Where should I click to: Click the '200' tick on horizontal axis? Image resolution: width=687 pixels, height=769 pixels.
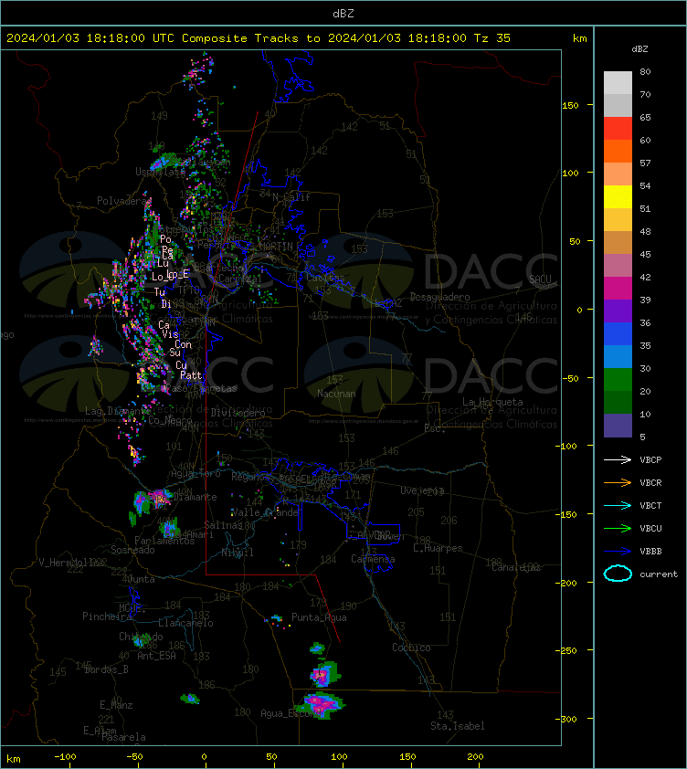click(x=475, y=757)
